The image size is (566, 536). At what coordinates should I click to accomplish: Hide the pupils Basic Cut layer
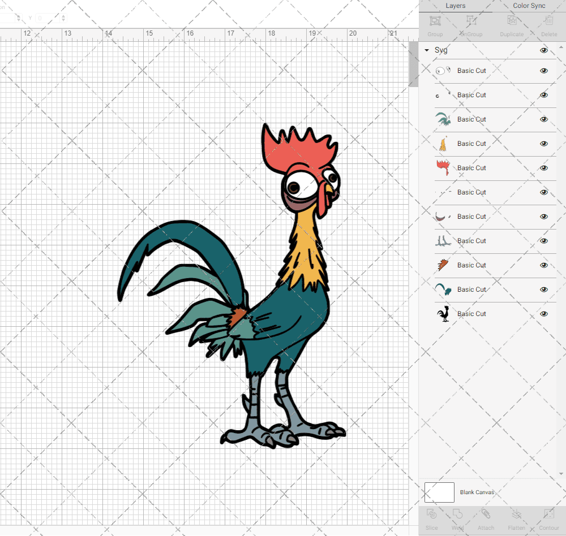pyautogui.click(x=543, y=95)
